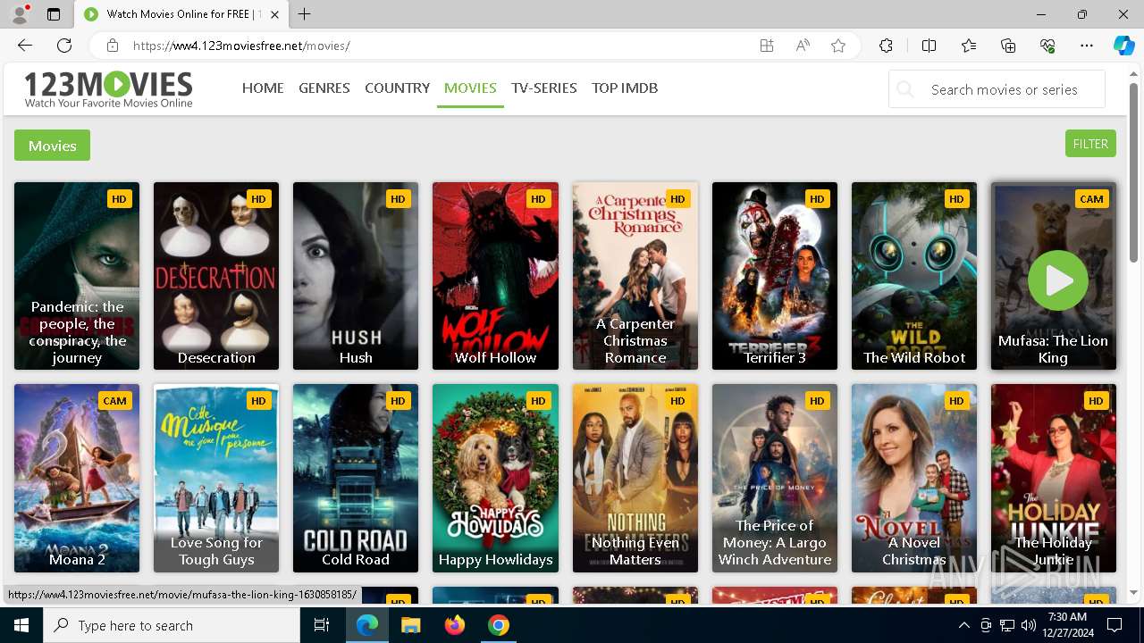Click the app available icon in address bar

pyautogui.click(x=767, y=46)
